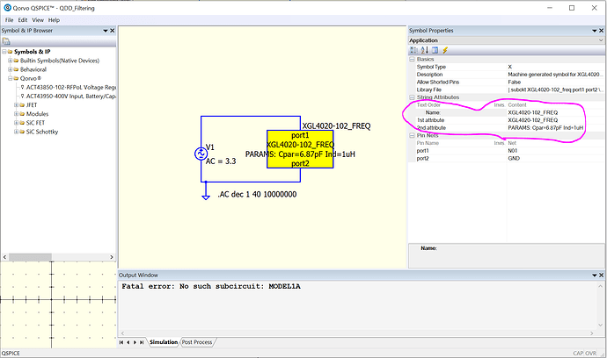Go to last output tab arrow
Screen dimensions: 607x358
142,342
